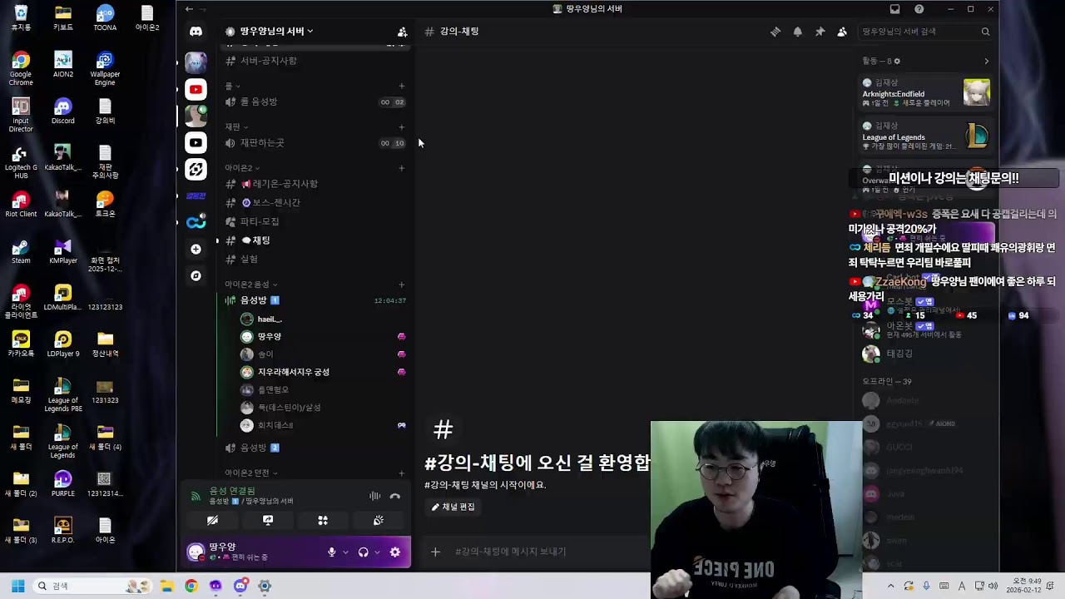The width and height of the screenshot is (1065, 599).
Task: Open notification settings bell icon
Action: pos(798,32)
